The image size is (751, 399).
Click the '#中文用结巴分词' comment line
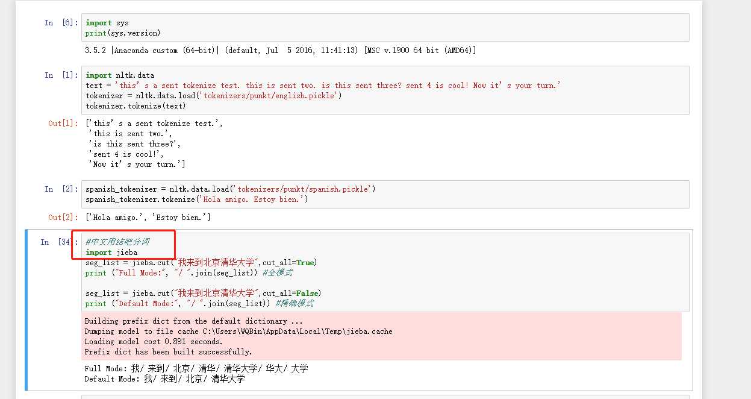(x=117, y=242)
